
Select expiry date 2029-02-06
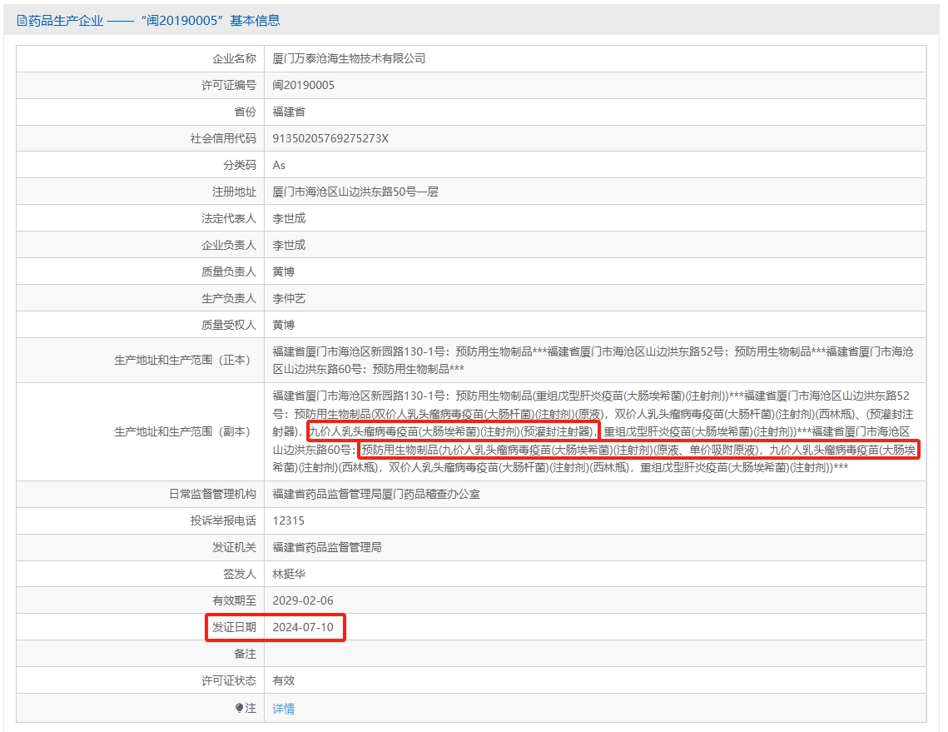point(303,600)
